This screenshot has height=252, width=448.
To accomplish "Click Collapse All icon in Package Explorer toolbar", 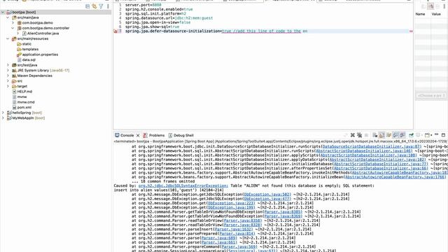I will point(87,6).
